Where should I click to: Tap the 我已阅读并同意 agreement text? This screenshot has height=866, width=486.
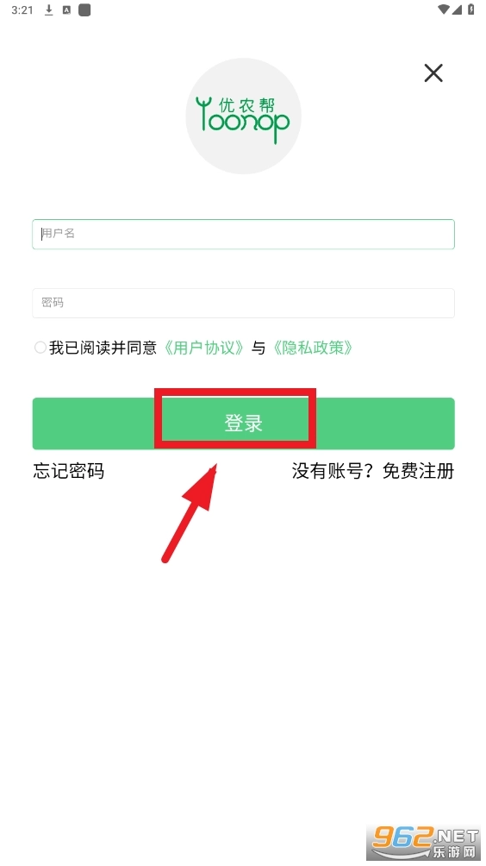(103, 348)
